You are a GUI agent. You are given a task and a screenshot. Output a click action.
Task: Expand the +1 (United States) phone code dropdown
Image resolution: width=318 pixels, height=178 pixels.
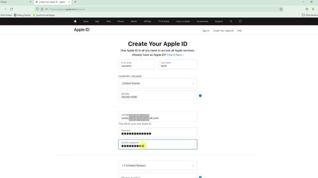point(158,166)
